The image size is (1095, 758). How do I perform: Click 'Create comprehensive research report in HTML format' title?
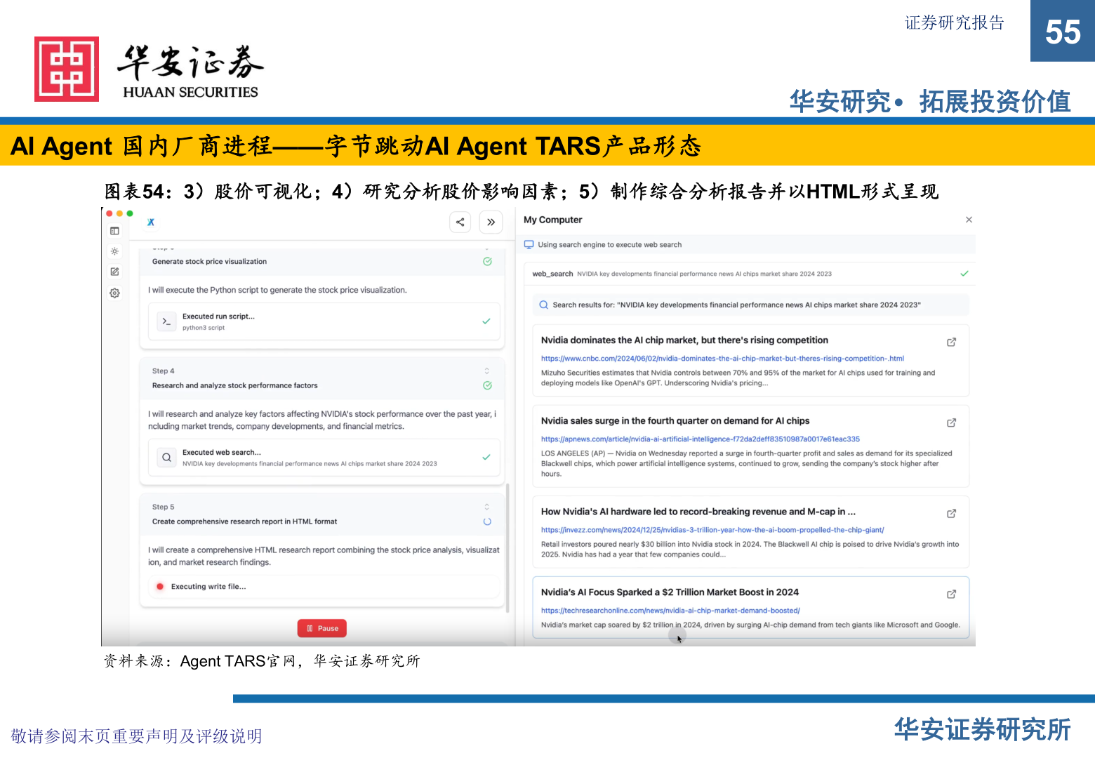point(244,521)
